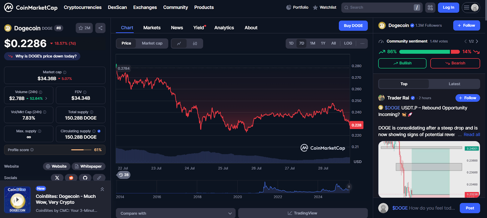
Task: Click the Search input field
Action: pos(382,8)
